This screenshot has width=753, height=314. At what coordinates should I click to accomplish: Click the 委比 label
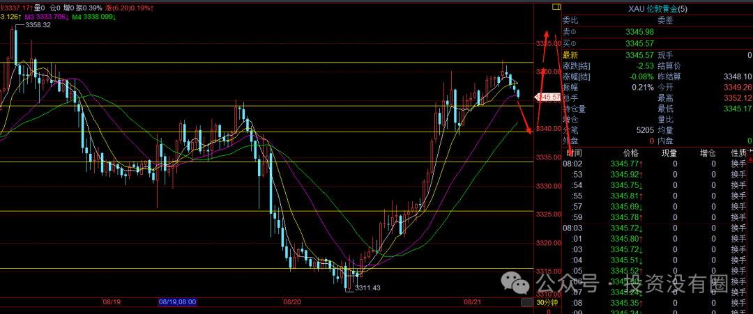(570, 21)
